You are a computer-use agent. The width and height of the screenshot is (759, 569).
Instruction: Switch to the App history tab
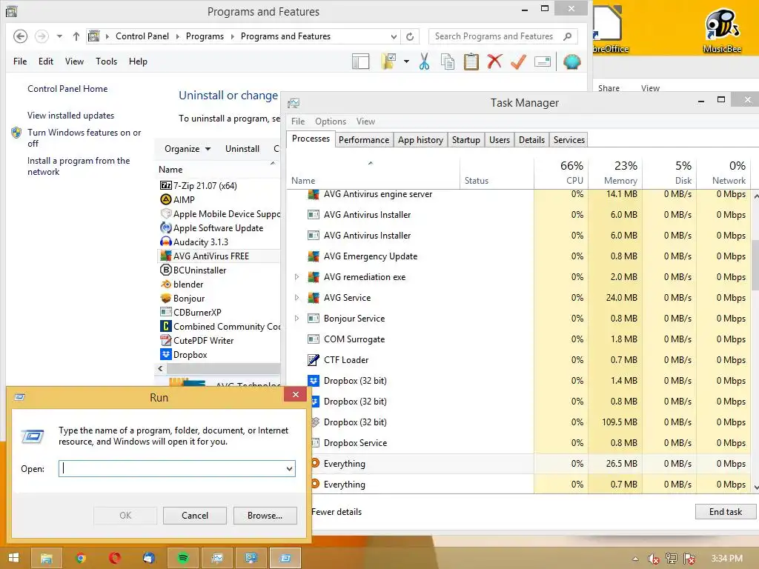(x=421, y=140)
